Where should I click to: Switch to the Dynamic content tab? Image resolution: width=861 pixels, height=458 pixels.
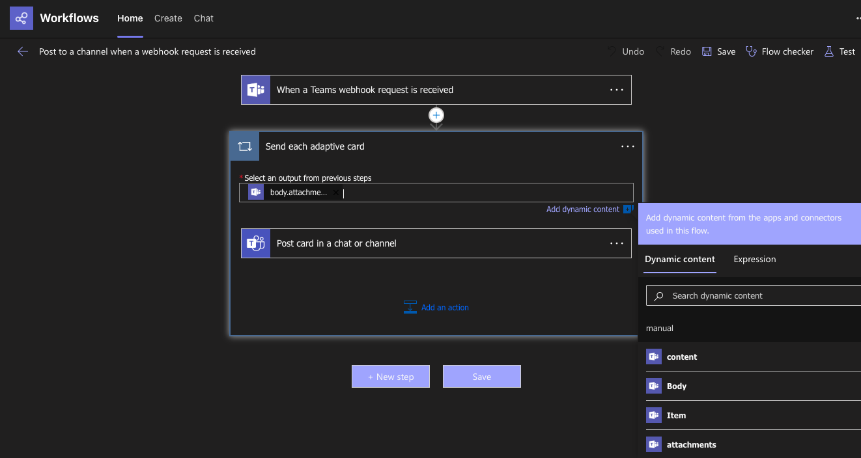click(x=680, y=259)
